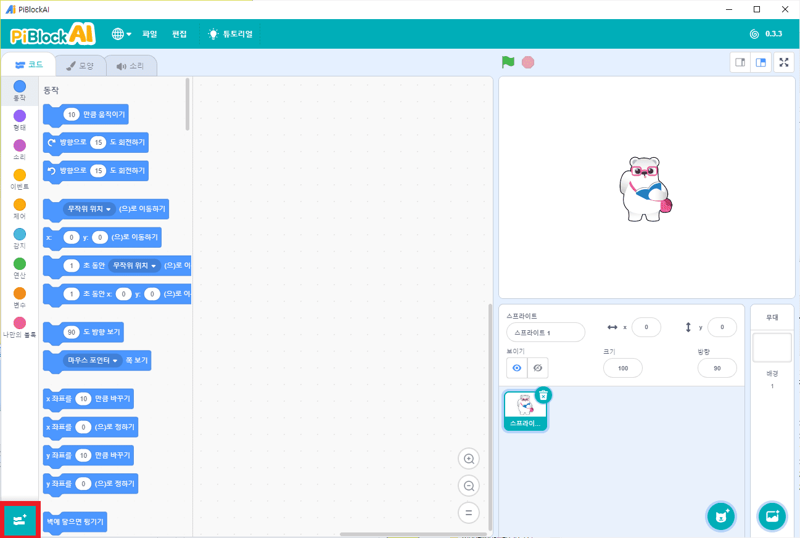800x538 pixels.
Task: Click the block palette vertical scrollbar
Action: (x=188, y=104)
